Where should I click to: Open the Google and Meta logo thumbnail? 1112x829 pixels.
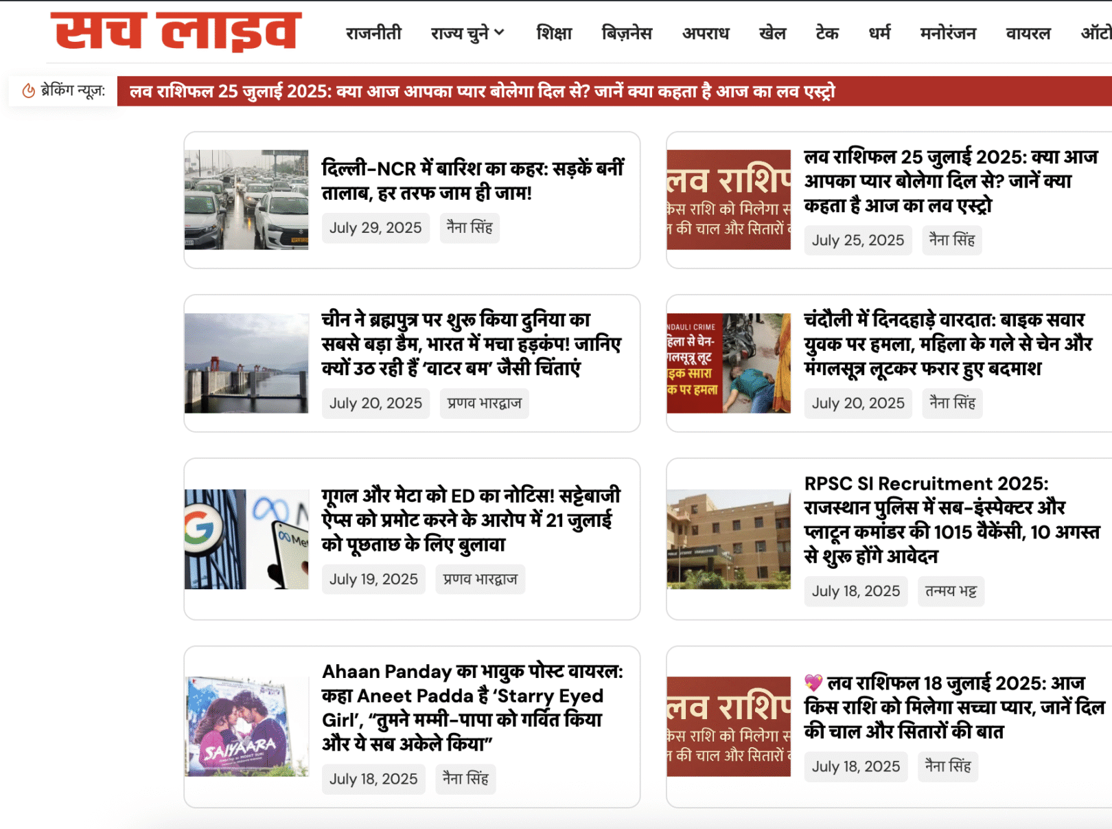(x=246, y=539)
